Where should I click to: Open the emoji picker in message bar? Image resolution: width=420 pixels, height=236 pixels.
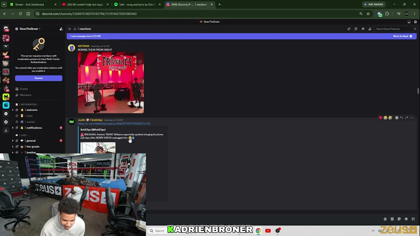[x=406, y=219]
